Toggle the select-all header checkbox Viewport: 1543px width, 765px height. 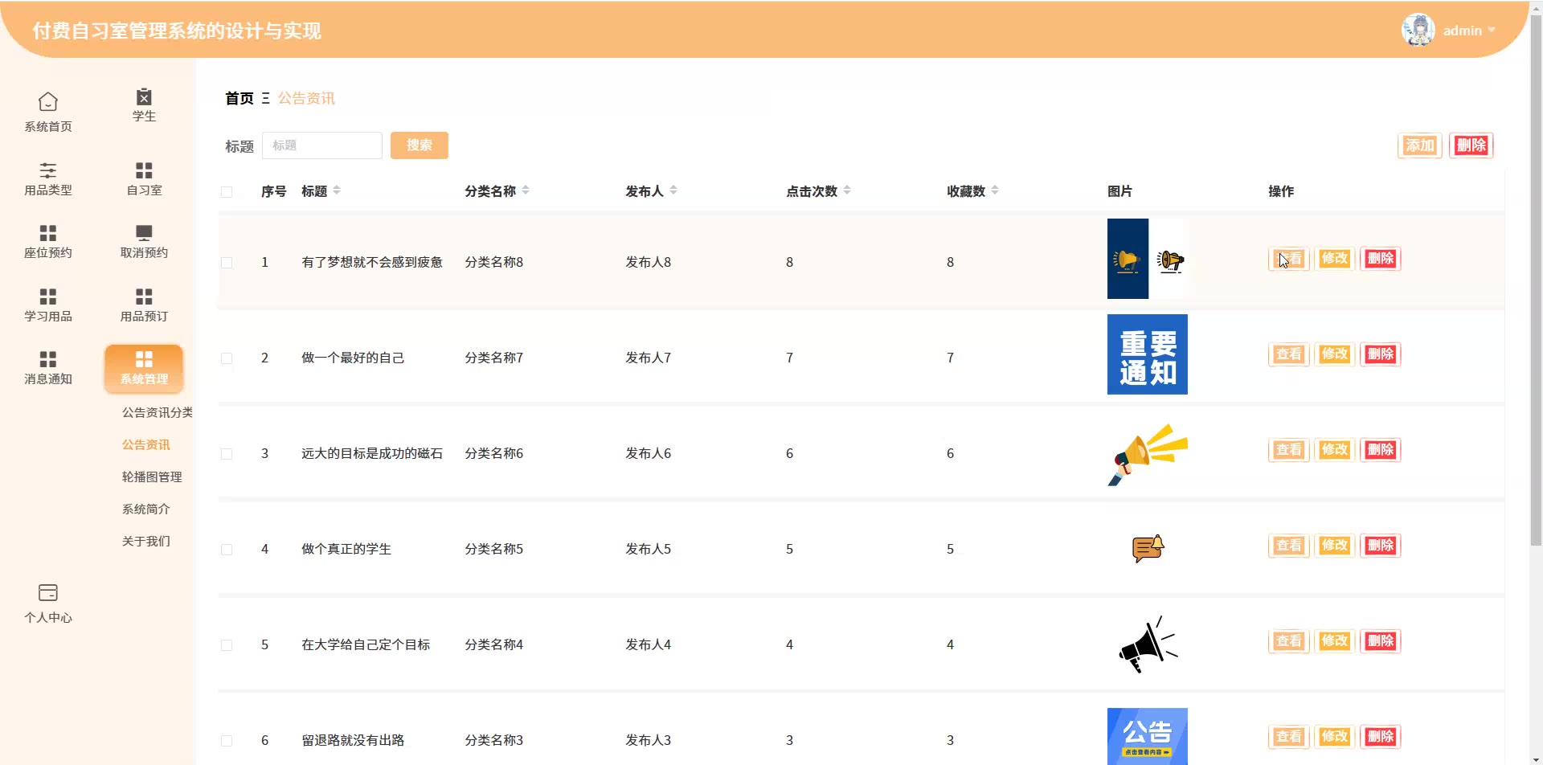[x=227, y=192]
